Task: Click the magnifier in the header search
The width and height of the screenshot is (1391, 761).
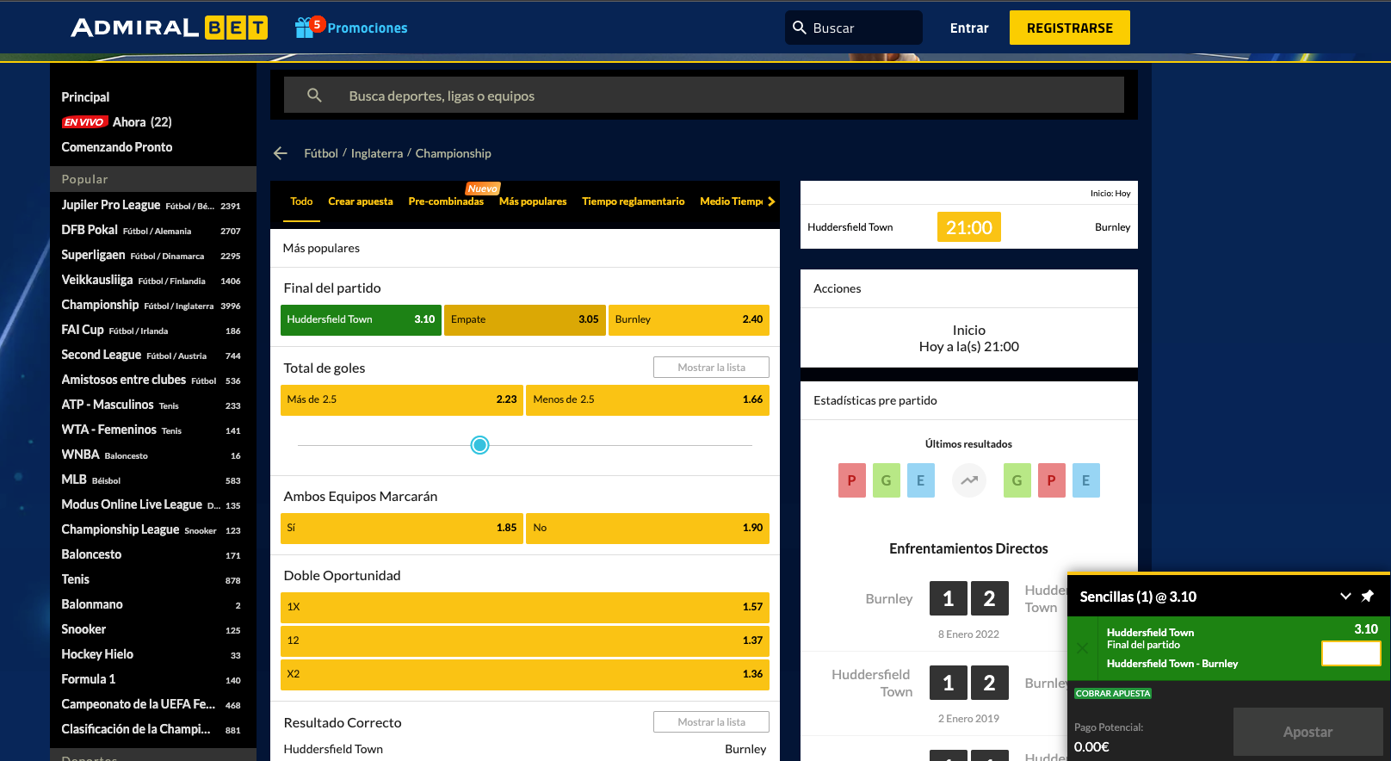Action: point(800,28)
